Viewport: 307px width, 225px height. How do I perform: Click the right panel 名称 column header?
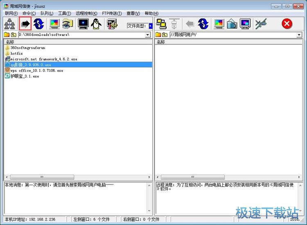pyautogui.click(x=228, y=42)
